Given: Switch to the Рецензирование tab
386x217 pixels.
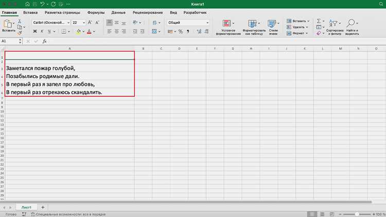Looking at the screenshot, I should 148,12.
